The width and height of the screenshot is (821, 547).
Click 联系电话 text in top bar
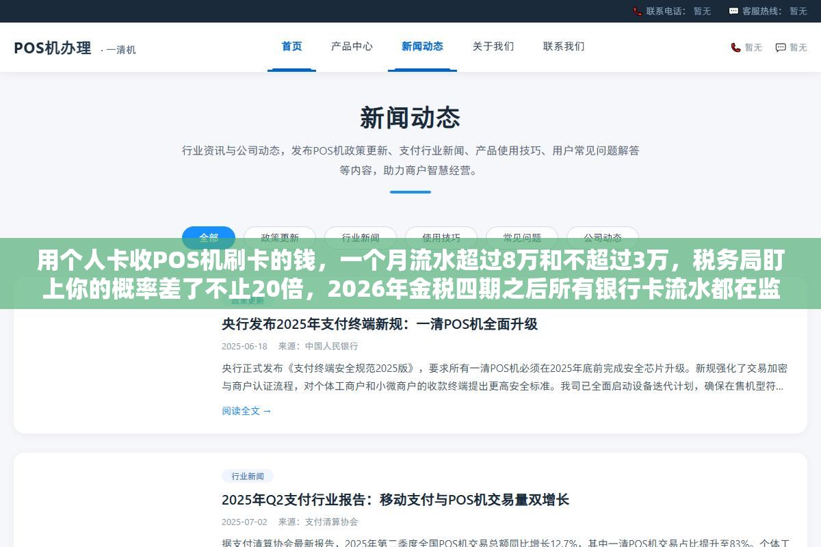coord(667,11)
